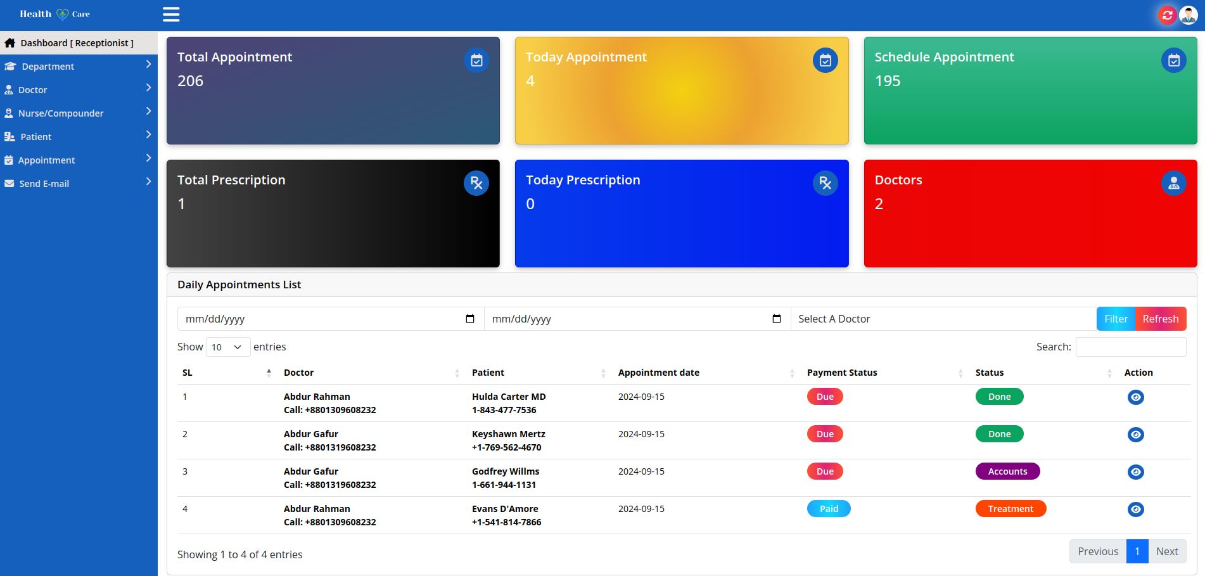View appointment for Hulda Carter MD
1205x576 pixels.
coord(1135,397)
